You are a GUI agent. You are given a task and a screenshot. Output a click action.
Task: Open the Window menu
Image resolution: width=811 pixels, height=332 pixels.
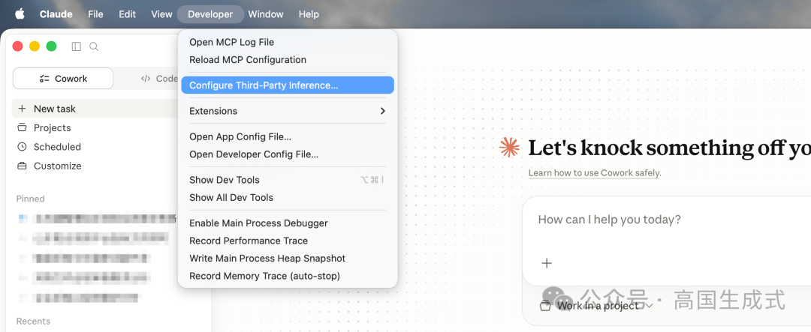(266, 14)
